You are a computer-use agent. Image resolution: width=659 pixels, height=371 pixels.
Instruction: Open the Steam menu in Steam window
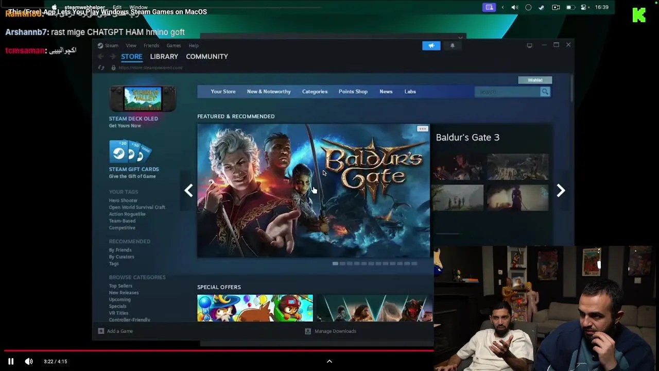tap(108, 45)
